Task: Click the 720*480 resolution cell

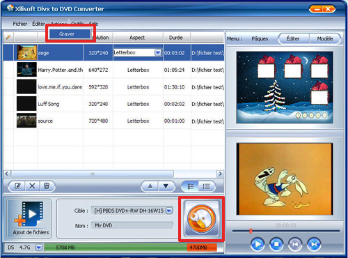Action: tap(98, 121)
